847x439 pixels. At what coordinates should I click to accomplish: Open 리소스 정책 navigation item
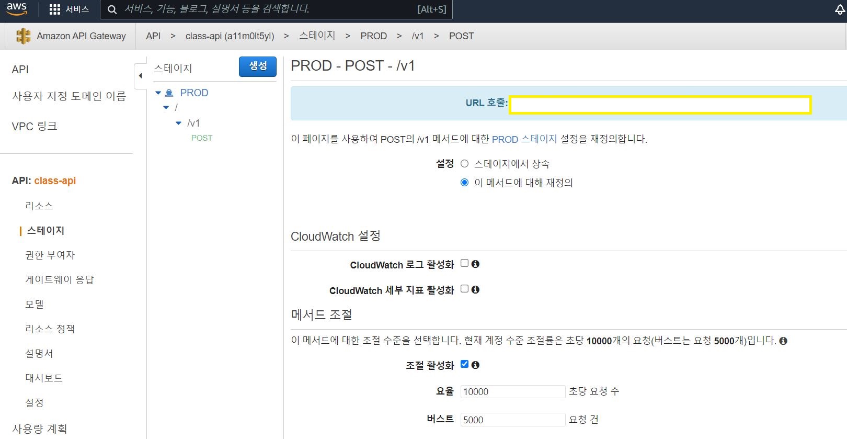click(x=50, y=329)
